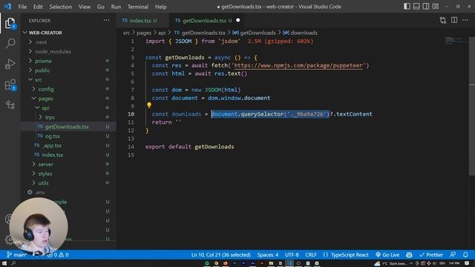
Task: Expand the styles folder
Action: pyautogui.click(x=45, y=174)
